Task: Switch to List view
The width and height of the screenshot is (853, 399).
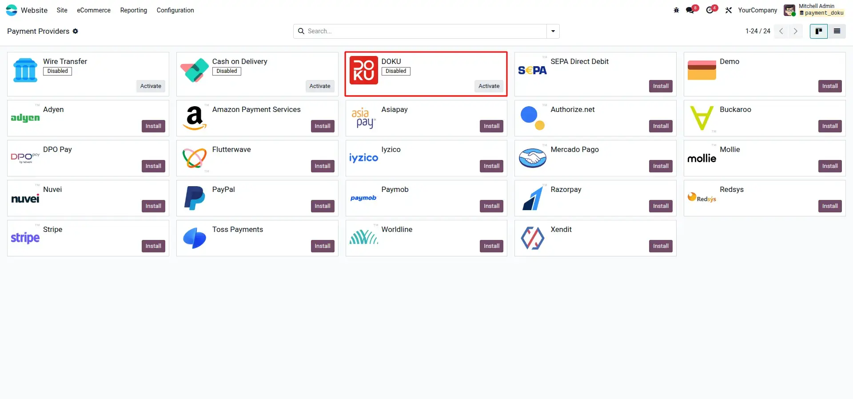Action: pos(837,31)
